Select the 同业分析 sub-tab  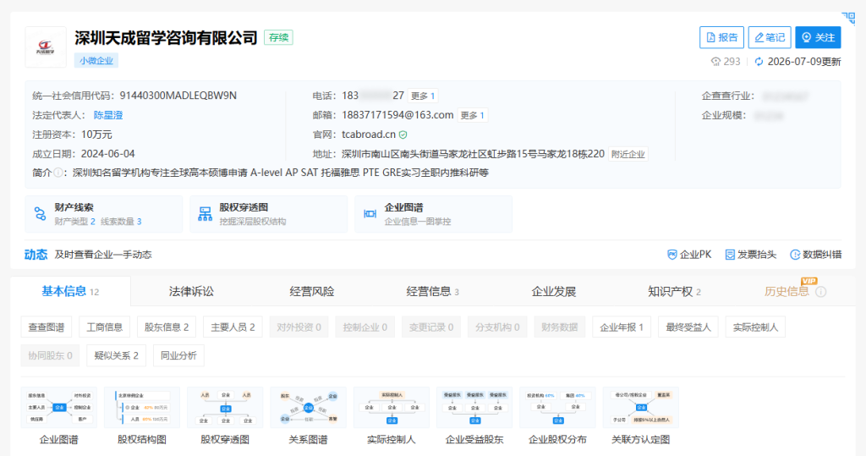click(178, 355)
